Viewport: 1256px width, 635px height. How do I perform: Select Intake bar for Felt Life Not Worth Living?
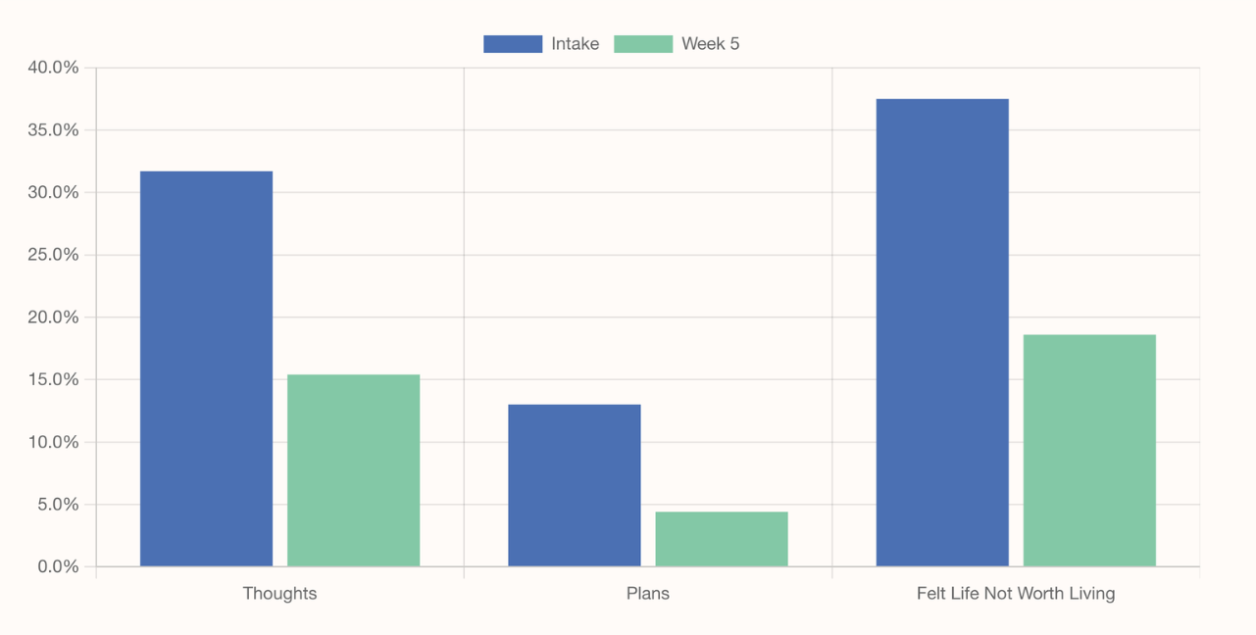(942, 332)
